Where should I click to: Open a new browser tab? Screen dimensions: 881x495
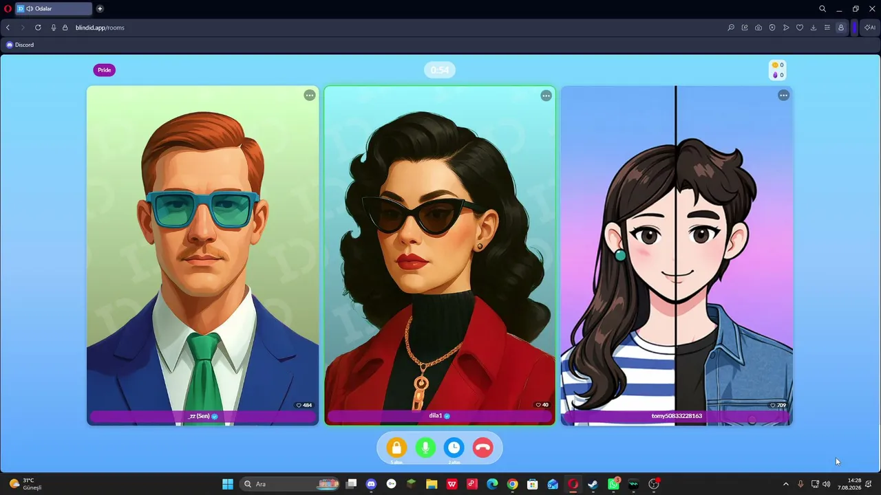(x=100, y=9)
